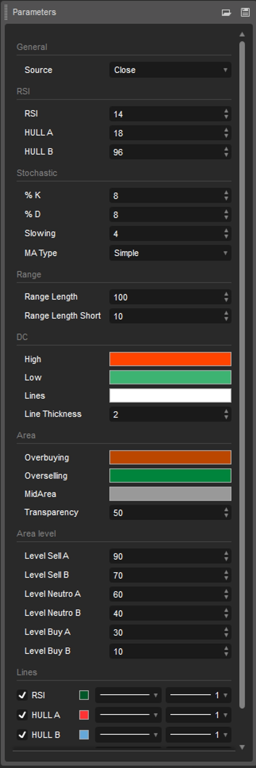This screenshot has width=256, height=768.
Task: Open the RSI line style dropdown
Action: [128, 695]
